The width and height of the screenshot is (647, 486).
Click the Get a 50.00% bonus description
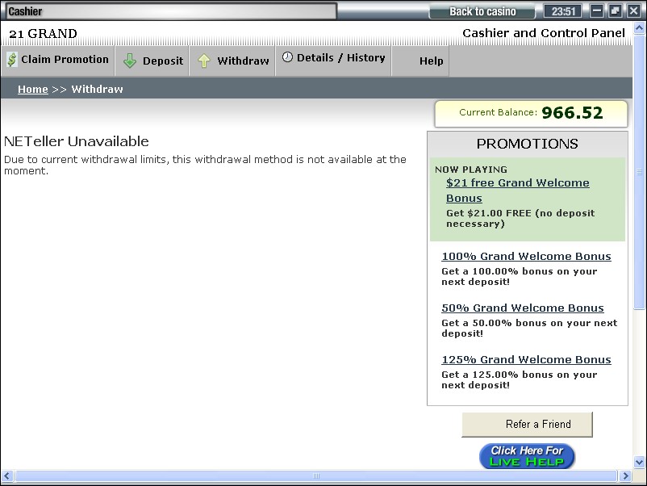[x=529, y=329]
